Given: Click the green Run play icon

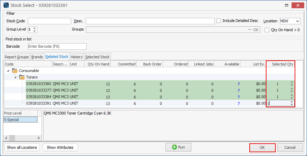Looking at the screenshot, I should pos(174,147).
